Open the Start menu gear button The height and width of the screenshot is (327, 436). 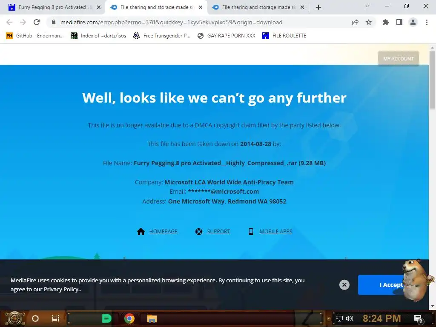15,318
